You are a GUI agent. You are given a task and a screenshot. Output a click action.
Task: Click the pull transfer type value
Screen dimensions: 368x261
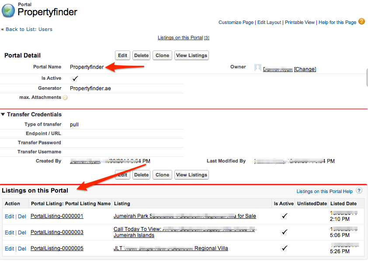(x=74, y=125)
